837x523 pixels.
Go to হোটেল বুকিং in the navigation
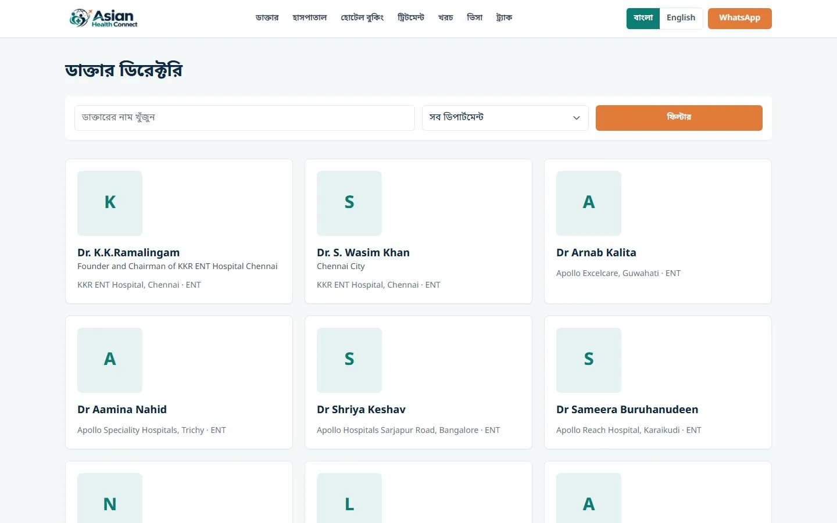pyautogui.click(x=362, y=18)
